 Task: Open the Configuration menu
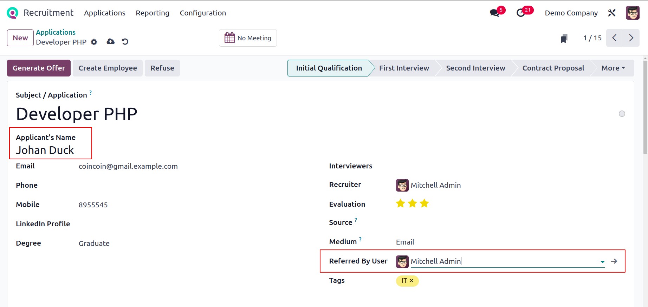[x=203, y=13]
